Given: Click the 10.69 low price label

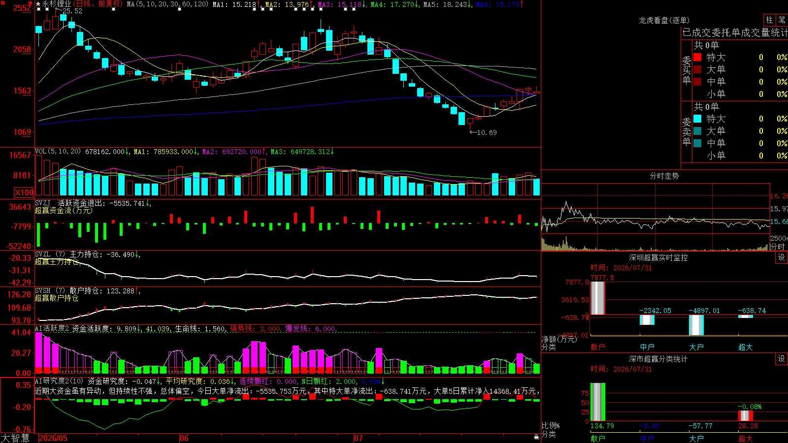Looking at the screenshot, I should pyautogui.click(x=487, y=132).
